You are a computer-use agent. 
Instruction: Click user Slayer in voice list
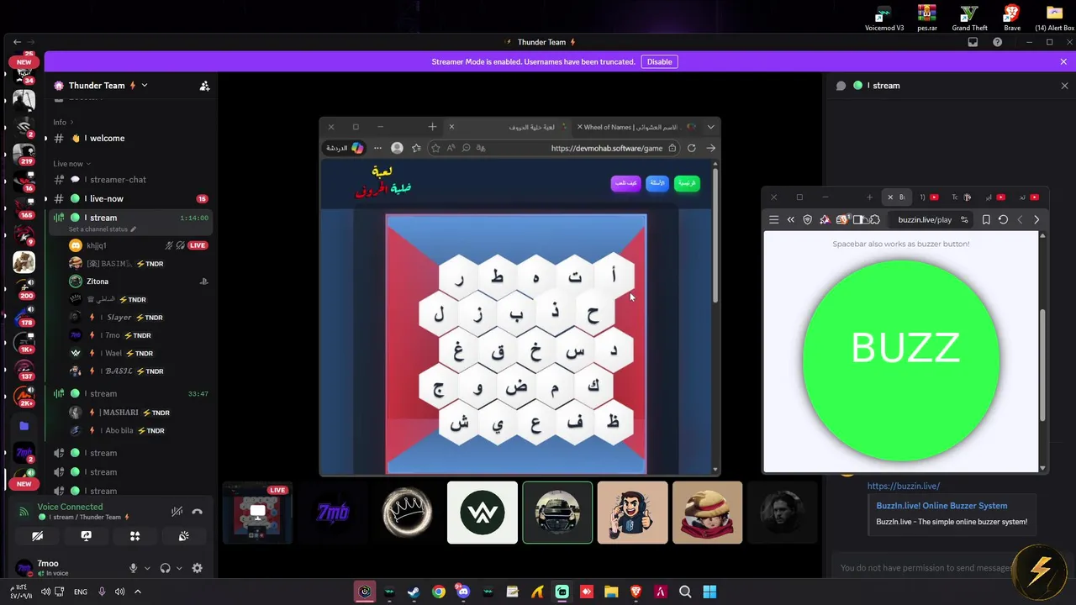pos(138,317)
